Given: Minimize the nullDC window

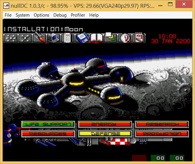Looking at the screenshot, I should pyautogui.click(x=160, y=5).
